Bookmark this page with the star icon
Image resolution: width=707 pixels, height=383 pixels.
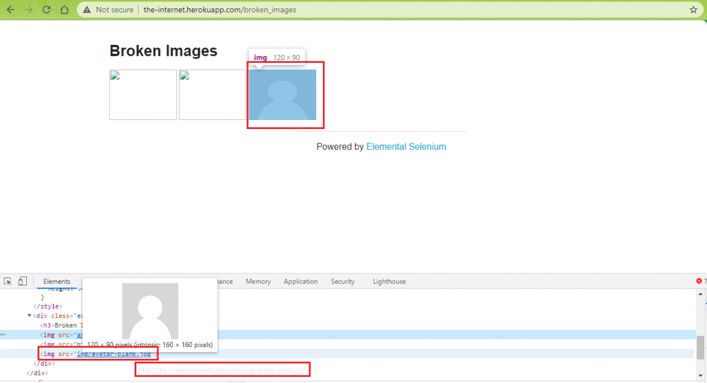tap(693, 10)
